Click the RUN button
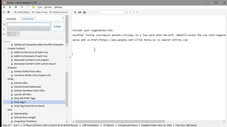227x127 pixels. click(57, 27)
